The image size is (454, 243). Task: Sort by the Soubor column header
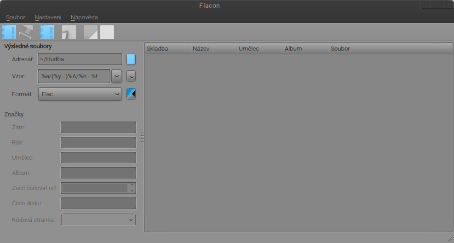391,49
